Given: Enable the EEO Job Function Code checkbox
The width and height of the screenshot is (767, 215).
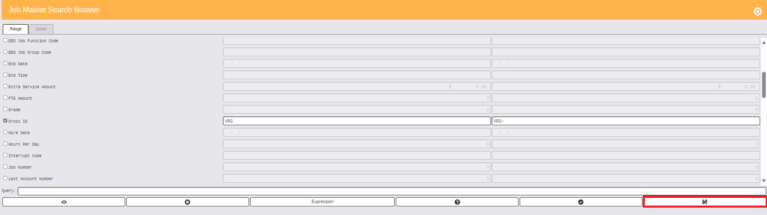Looking at the screenshot, I should pyautogui.click(x=5, y=40).
